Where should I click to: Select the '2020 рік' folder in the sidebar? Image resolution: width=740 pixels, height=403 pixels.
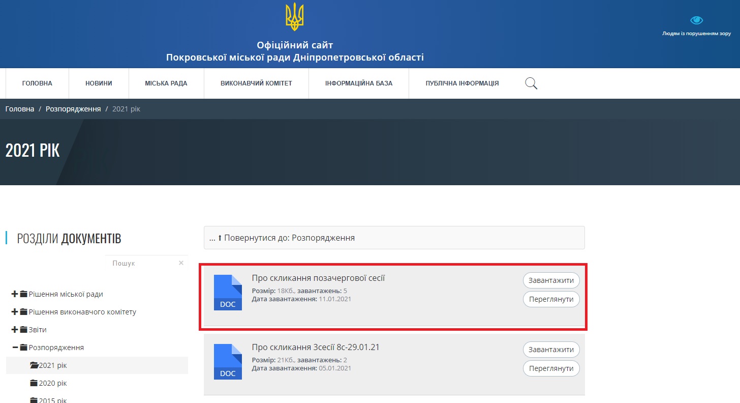pos(52,383)
